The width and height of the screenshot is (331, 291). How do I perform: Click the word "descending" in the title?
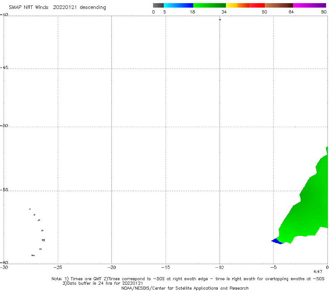click(x=93, y=8)
